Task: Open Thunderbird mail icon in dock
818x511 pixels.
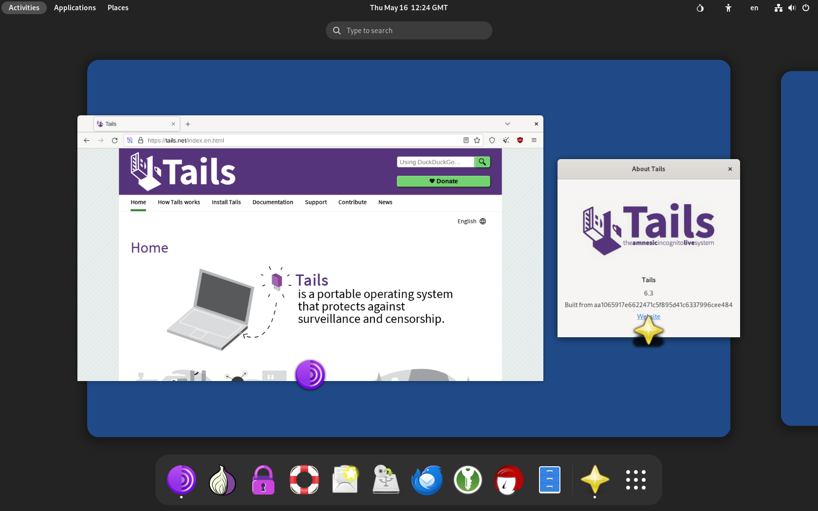Action: point(427,480)
